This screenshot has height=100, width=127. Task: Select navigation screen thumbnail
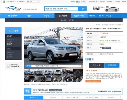tap(48, 79)
